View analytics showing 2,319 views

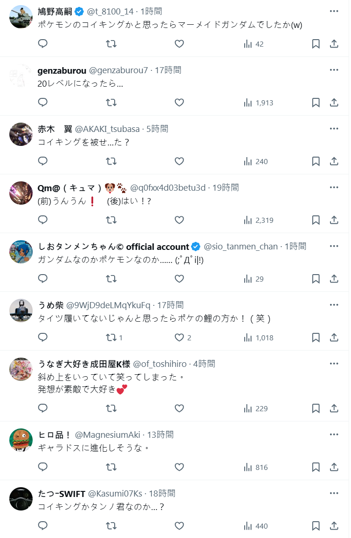coord(258,220)
